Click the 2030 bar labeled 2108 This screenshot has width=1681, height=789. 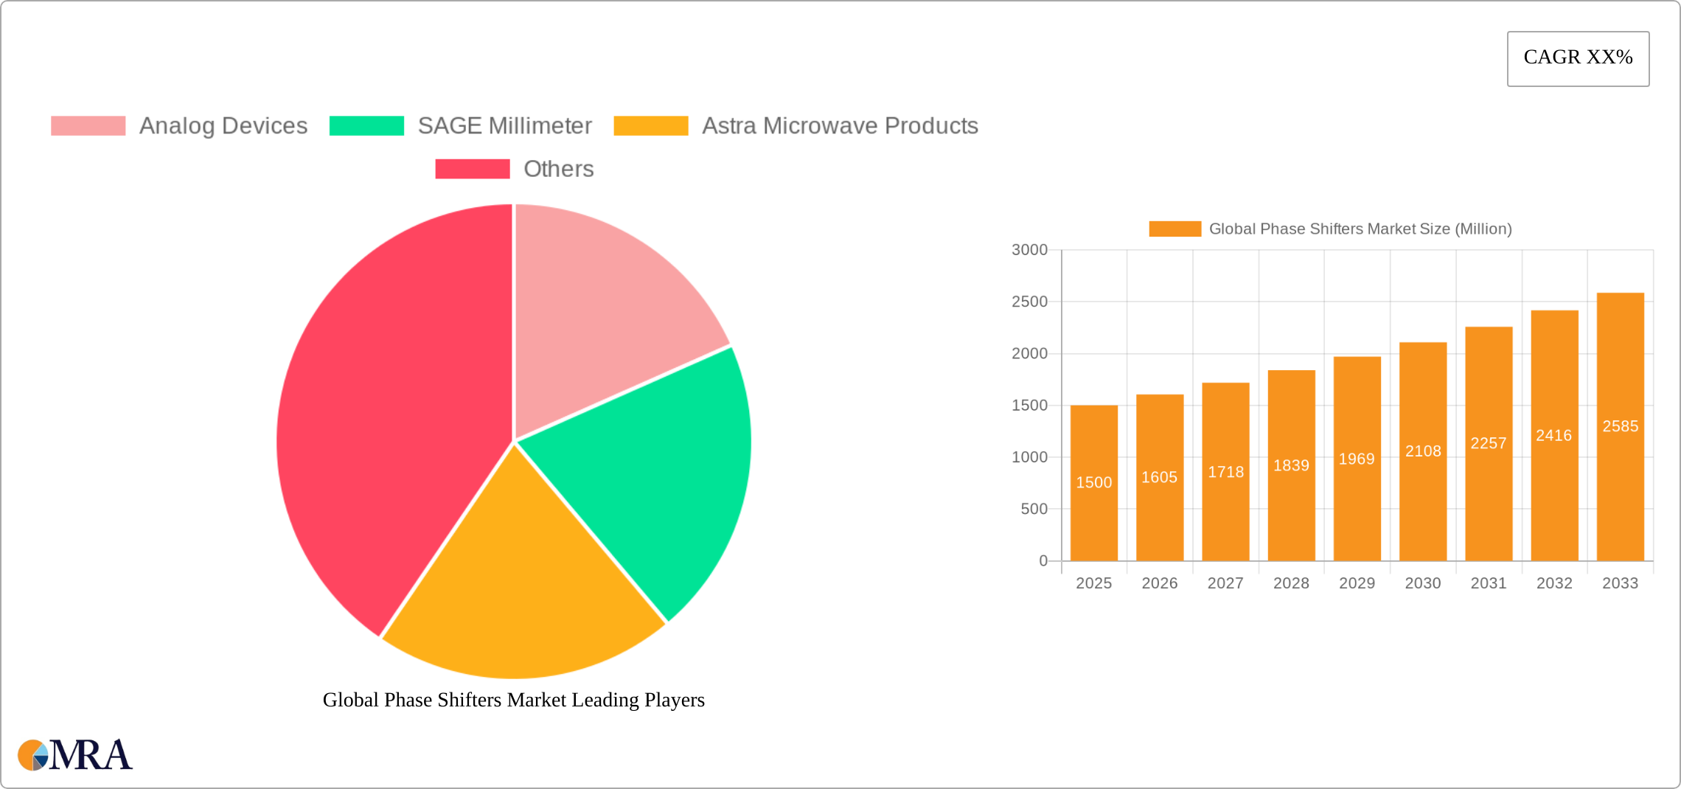[x=1423, y=451]
